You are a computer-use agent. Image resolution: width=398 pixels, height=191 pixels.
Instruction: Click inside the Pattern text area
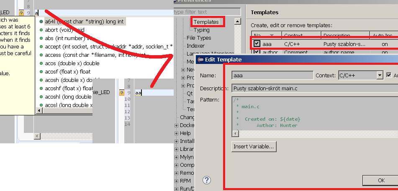[315, 113]
